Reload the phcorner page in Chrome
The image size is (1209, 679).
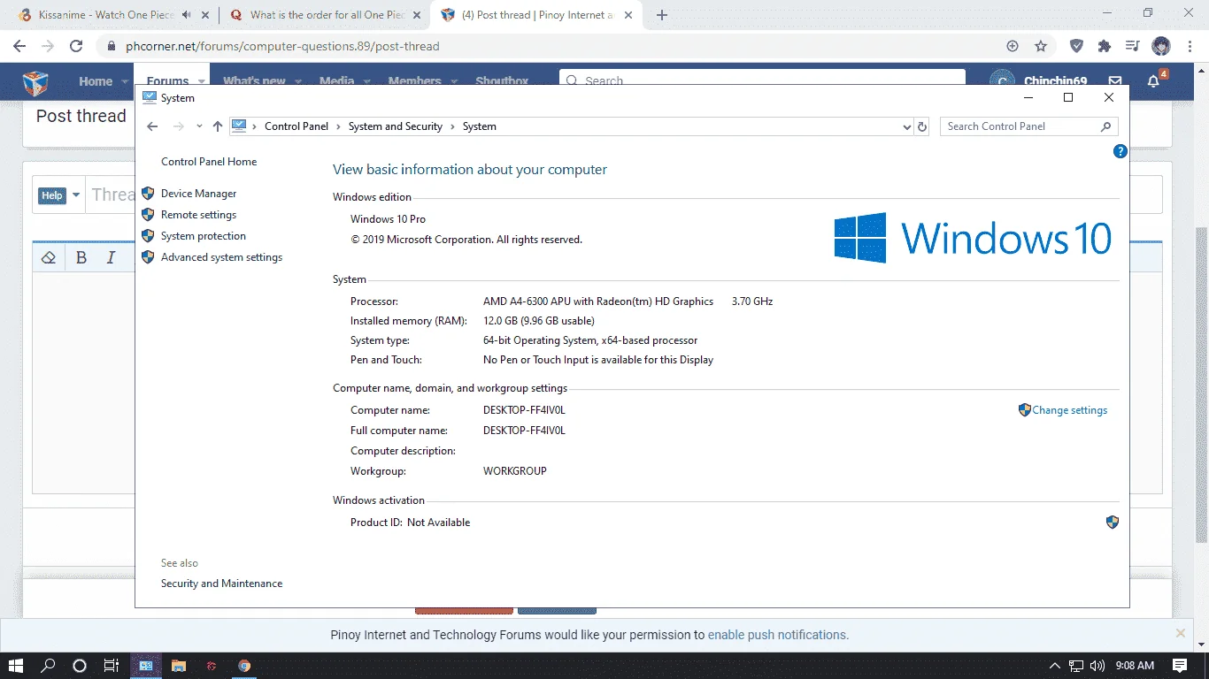point(76,46)
